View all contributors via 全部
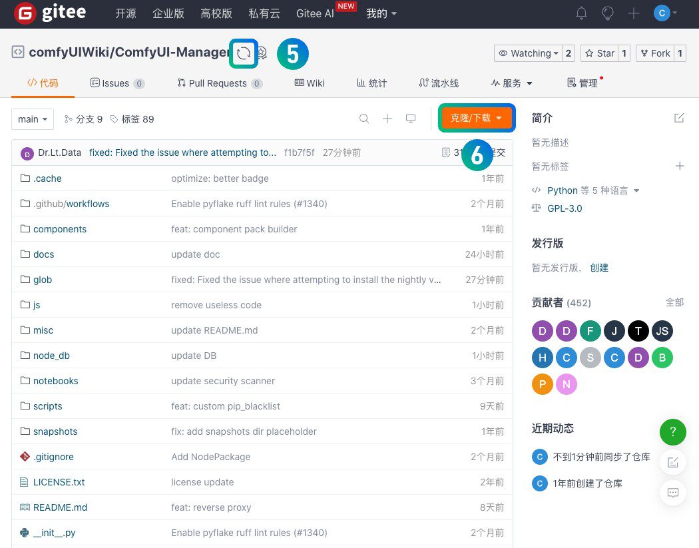The height and width of the screenshot is (548, 699). (x=674, y=302)
